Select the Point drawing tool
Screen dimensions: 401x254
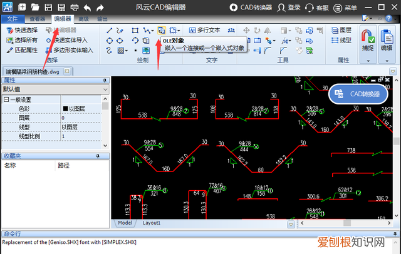point(135,51)
